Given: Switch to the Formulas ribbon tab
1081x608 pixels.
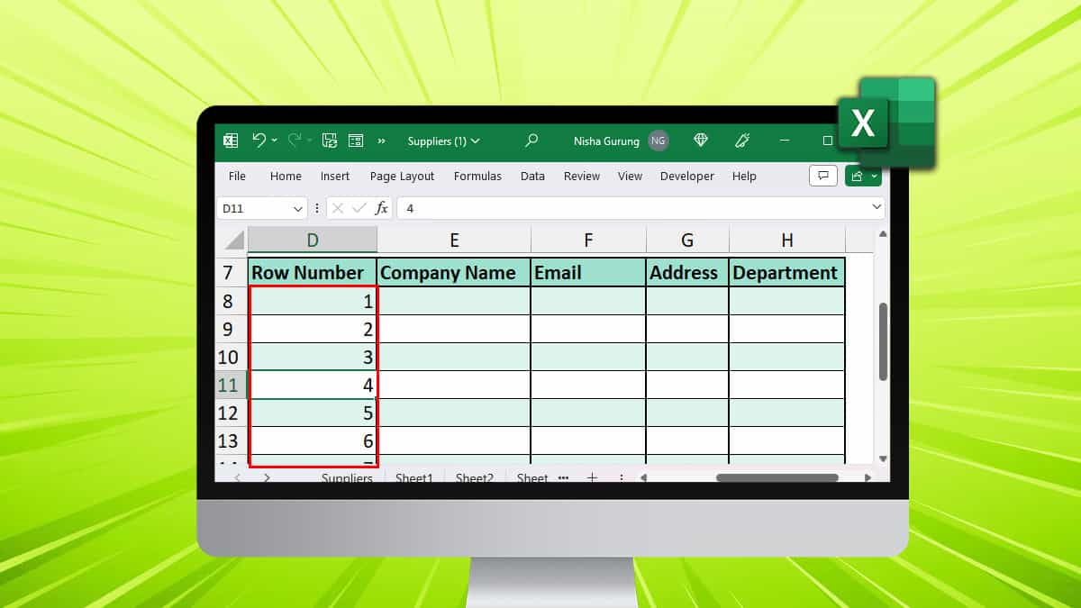Looking at the screenshot, I should [477, 176].
